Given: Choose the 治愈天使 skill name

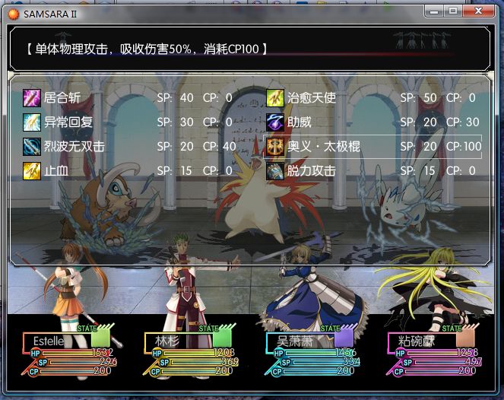Looking at the screenshot, I should (312, 98).
